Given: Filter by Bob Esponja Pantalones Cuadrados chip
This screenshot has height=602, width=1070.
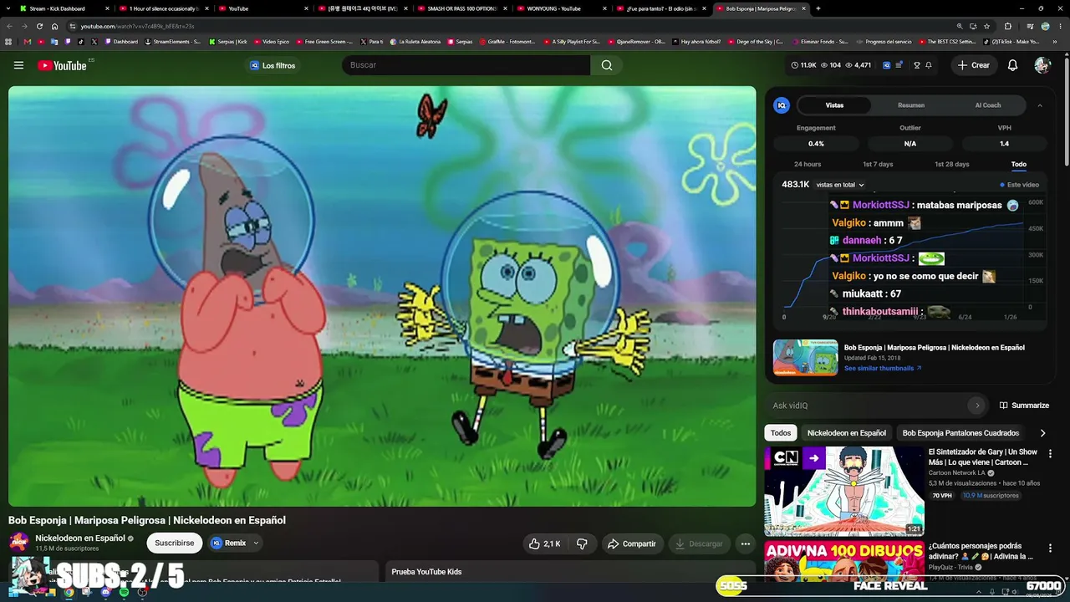Looking at the screenshot, I should pos(960,433).
